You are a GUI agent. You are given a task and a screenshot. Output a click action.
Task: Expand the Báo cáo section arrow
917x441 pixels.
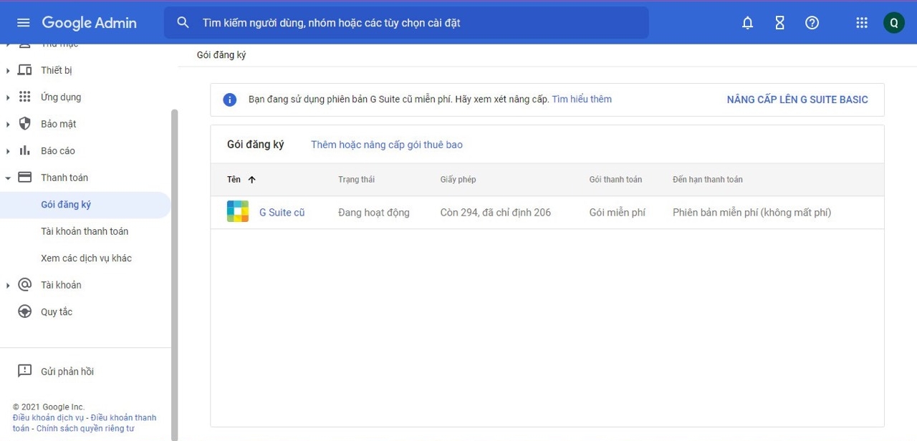click(8, 151)
